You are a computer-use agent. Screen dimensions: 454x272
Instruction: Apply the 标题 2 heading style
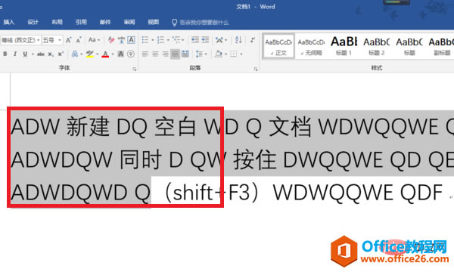[377, 47]
